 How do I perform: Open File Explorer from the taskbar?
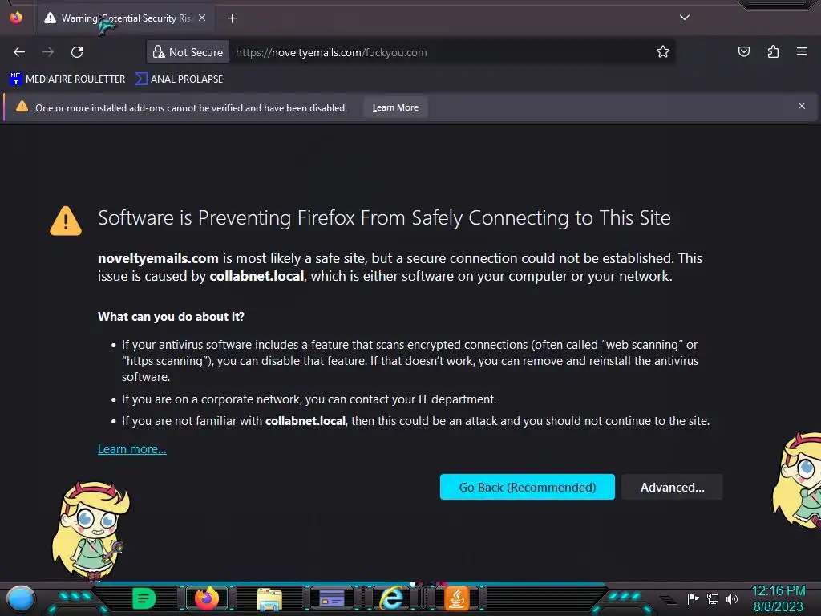(269, 598)
